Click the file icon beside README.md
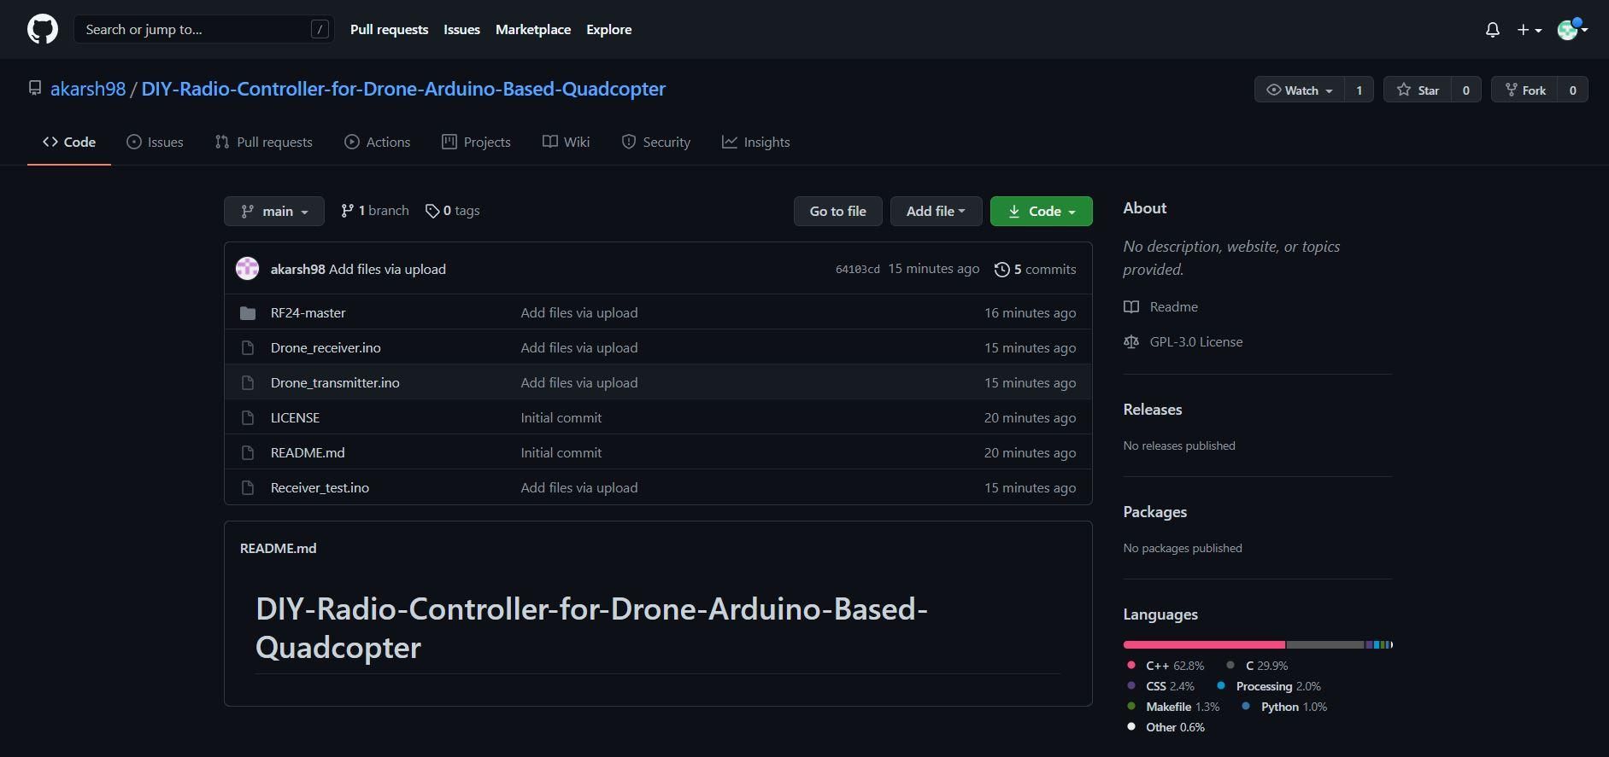This screenshot has width=1609, height=757. [248, 453]
